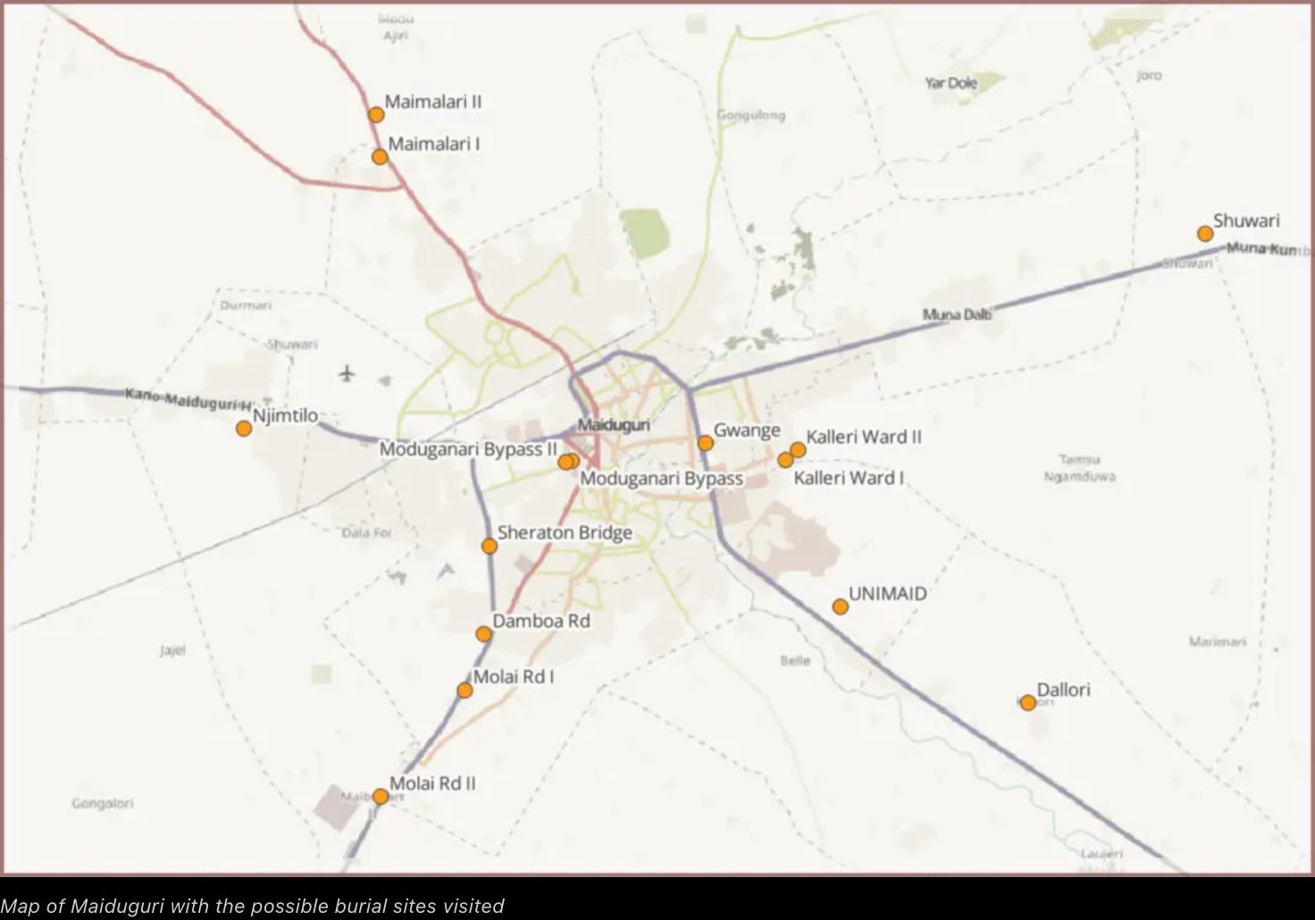Click the Tamsu Ngamduwa label
Screen dimensions: 1315x920
(x=1080, y=467)
